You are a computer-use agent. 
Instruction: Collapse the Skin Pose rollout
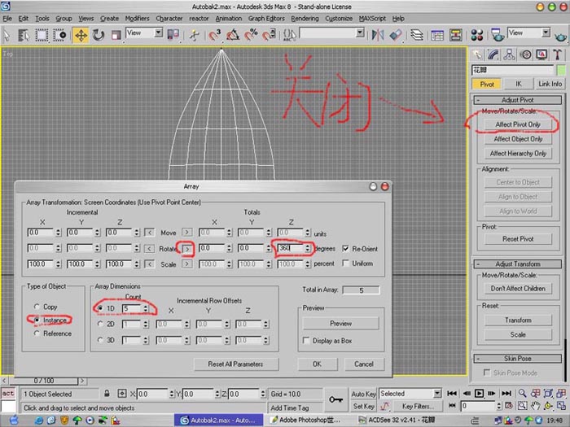coord(518,359)
